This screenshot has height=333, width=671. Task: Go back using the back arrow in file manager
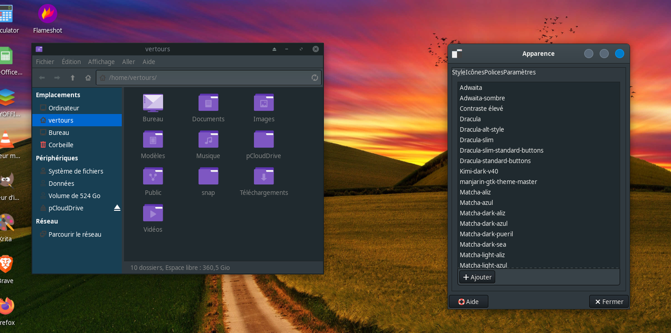42,78
